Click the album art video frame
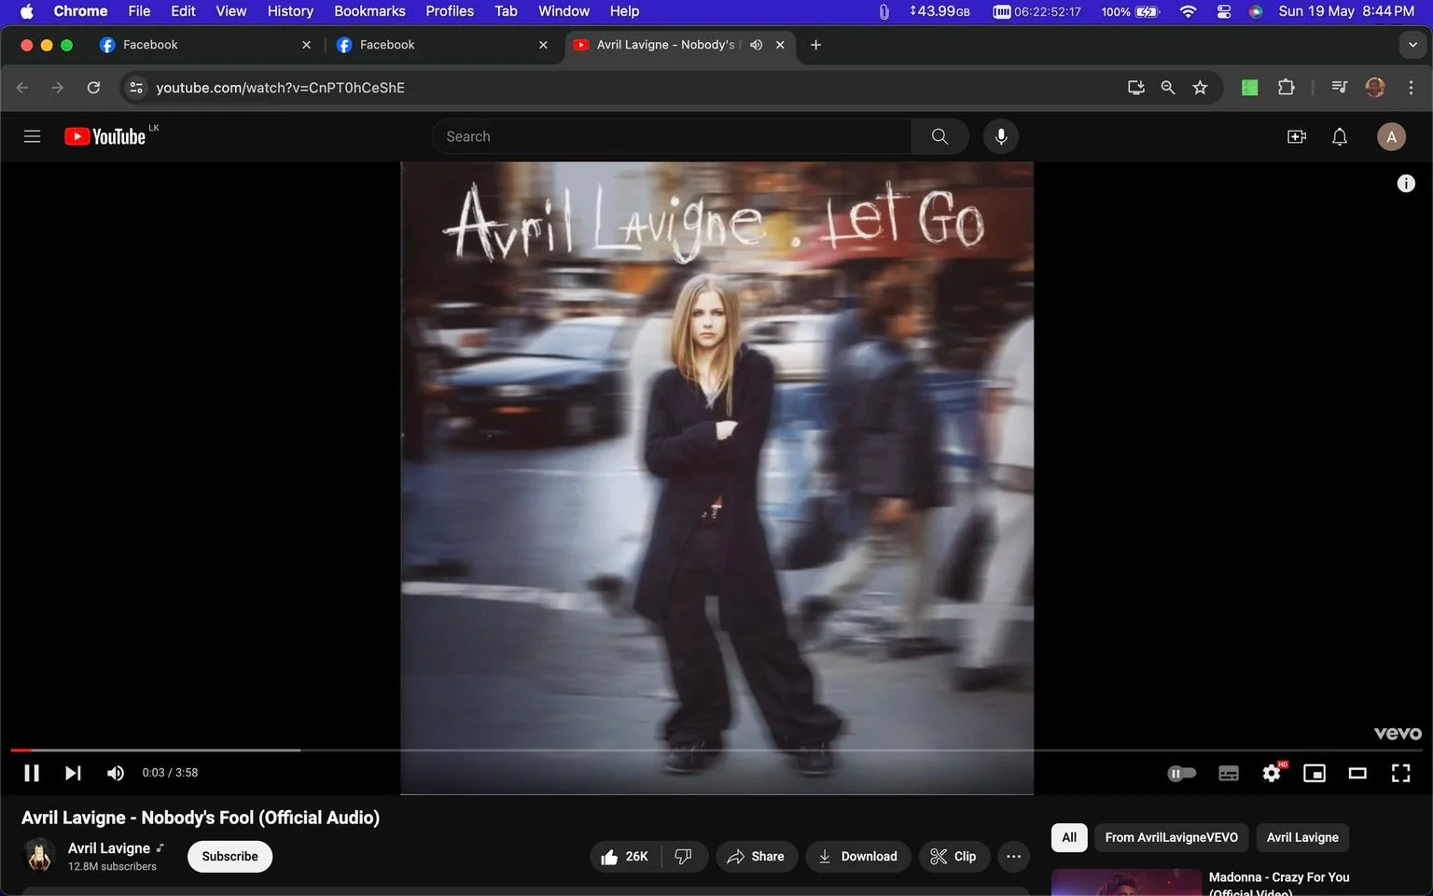 (716, 478)
